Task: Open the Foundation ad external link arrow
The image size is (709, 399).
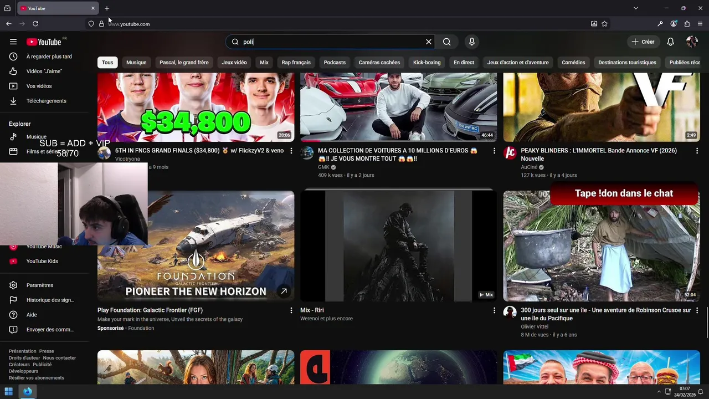Action: tap(284, 291)
